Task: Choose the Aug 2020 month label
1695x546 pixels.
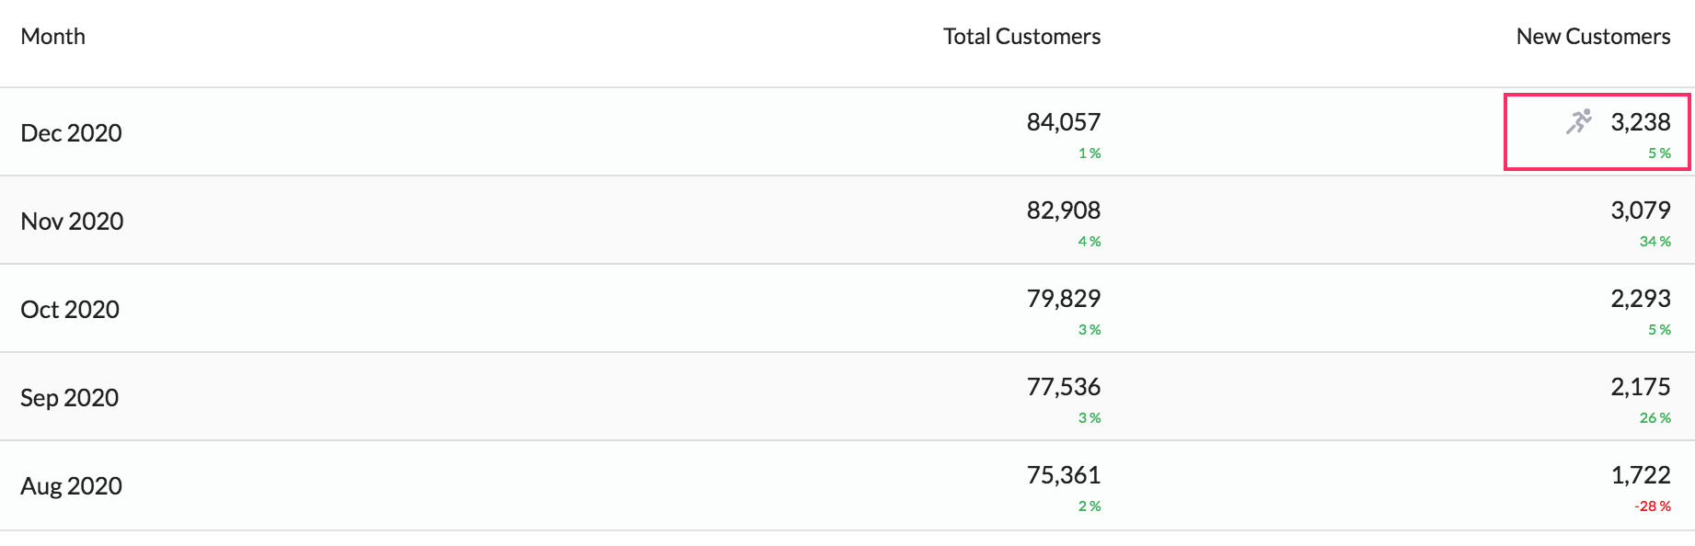Action: click(x=72, y=486)
